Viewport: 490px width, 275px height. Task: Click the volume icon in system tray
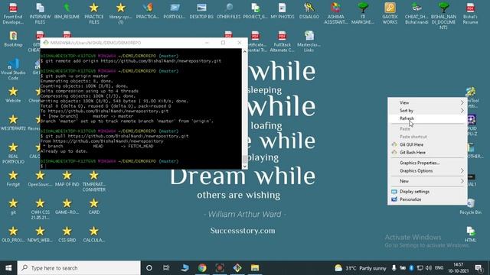(x=429, y=268)
